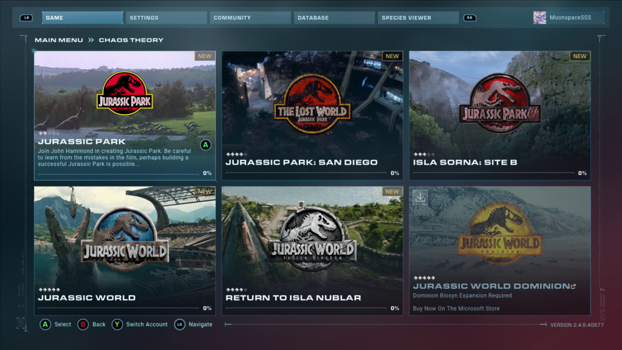Click the NEW badge on Jurassic Park
The width and height of the screenshot is (622, 350).
click(x=205, y=56)
